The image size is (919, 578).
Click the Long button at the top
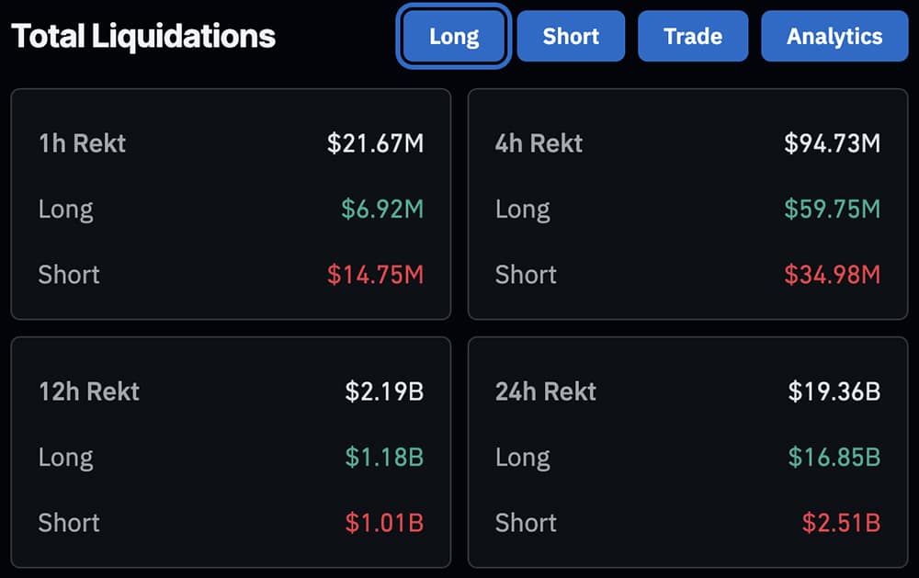(453, 37)
